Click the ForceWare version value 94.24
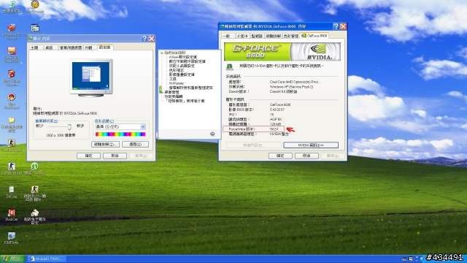This screenshot has height=263, width=467. [274, 129]
